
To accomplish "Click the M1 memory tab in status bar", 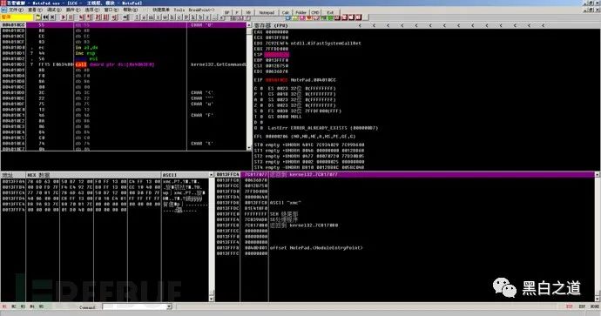I will pos(4,307).
